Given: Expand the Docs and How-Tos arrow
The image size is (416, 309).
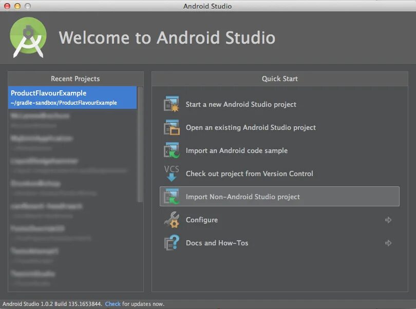Looking at the screenshot, I should pos(388,243).
